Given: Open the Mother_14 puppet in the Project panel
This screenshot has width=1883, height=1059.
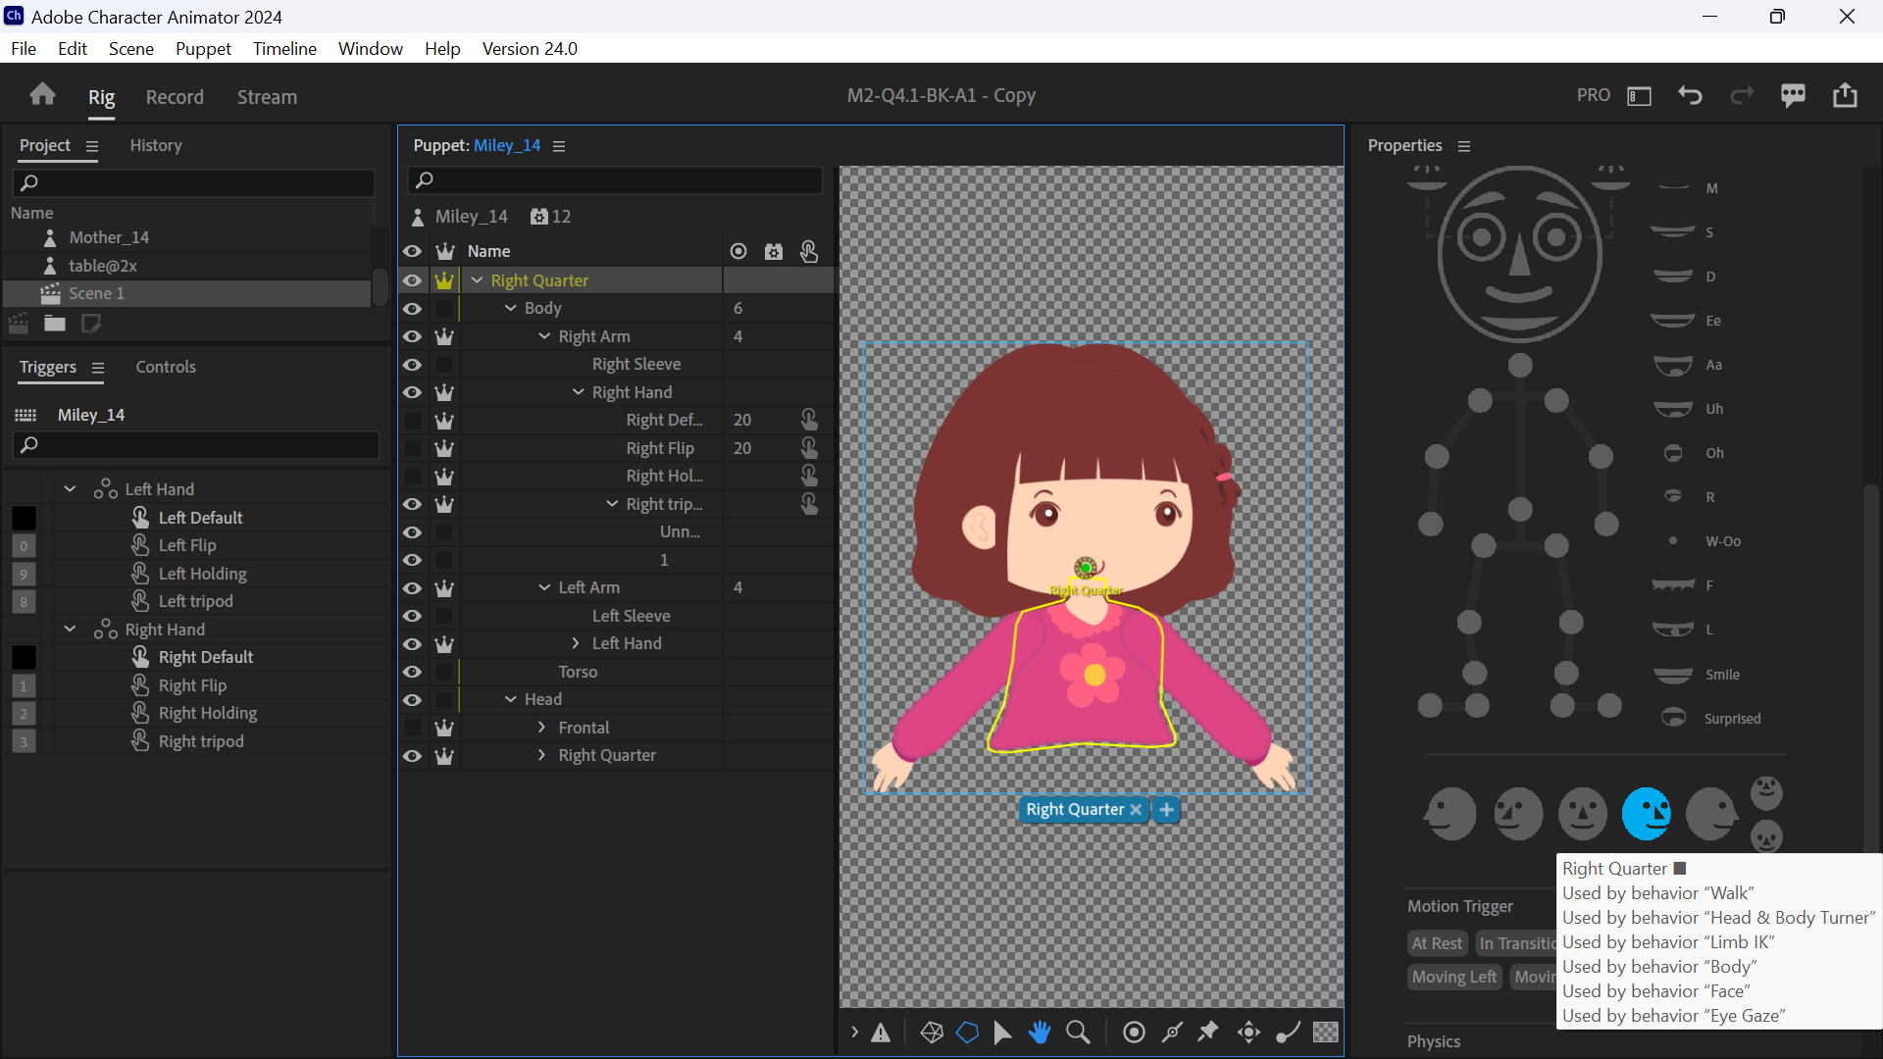Looking at the screenshot, I should pos(110,236).
